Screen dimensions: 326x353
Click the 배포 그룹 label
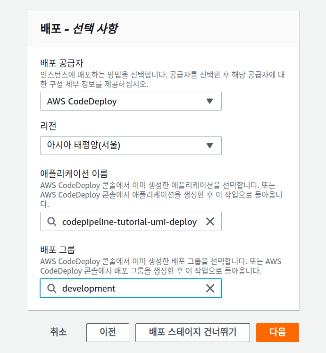coord(58,250)
